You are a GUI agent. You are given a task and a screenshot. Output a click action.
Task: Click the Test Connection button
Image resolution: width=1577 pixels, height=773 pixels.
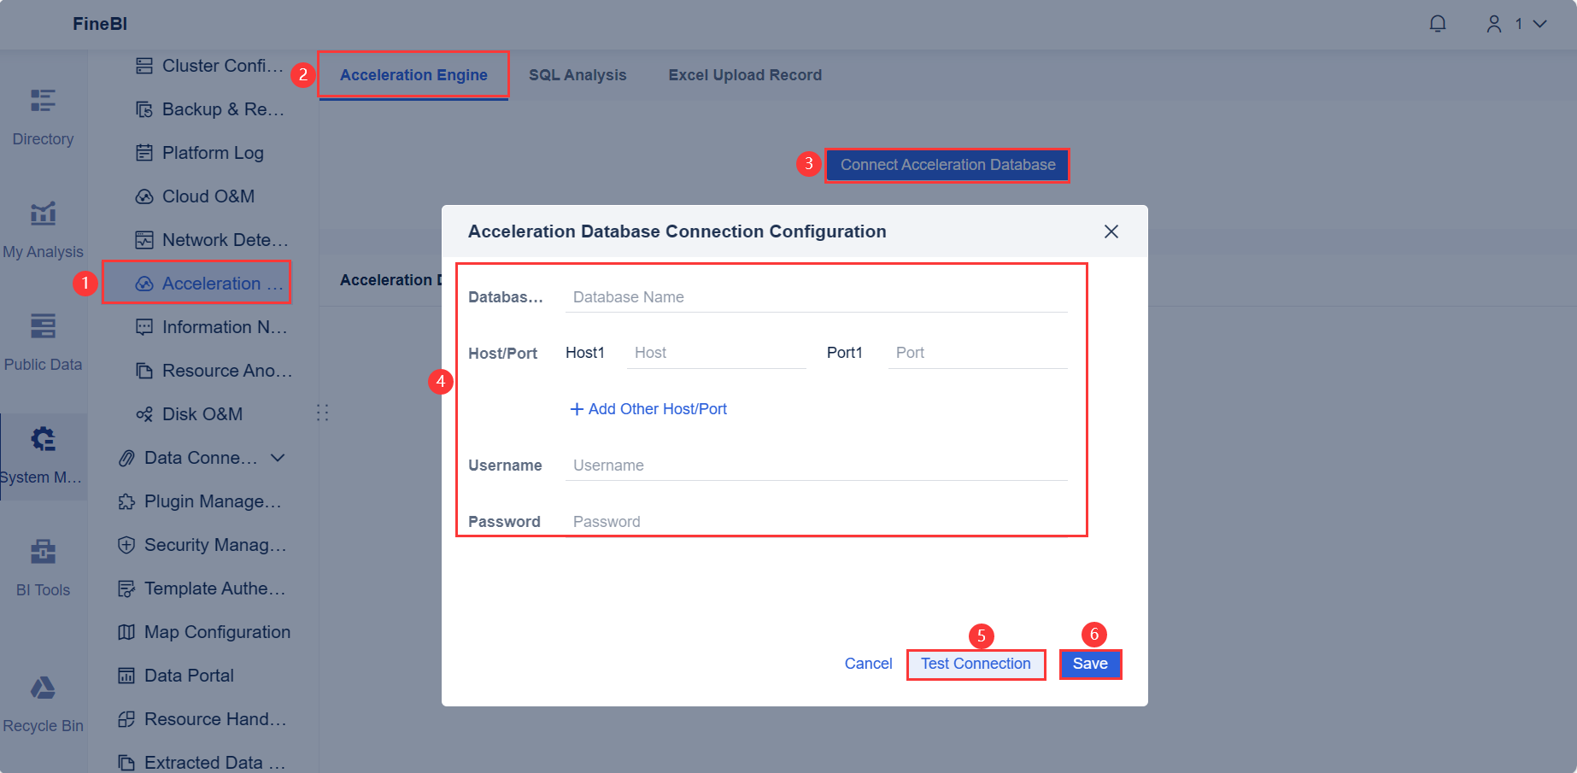[976, 664]
